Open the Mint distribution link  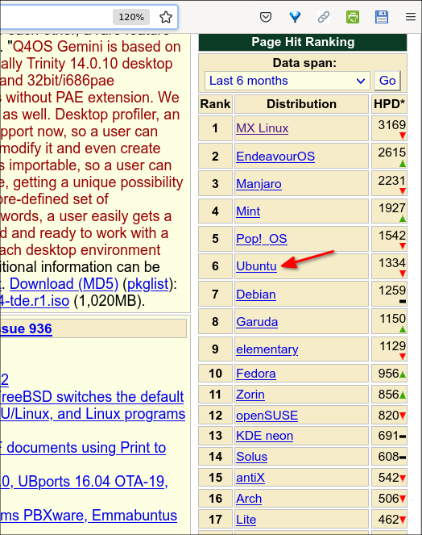(x=248, y=211)
